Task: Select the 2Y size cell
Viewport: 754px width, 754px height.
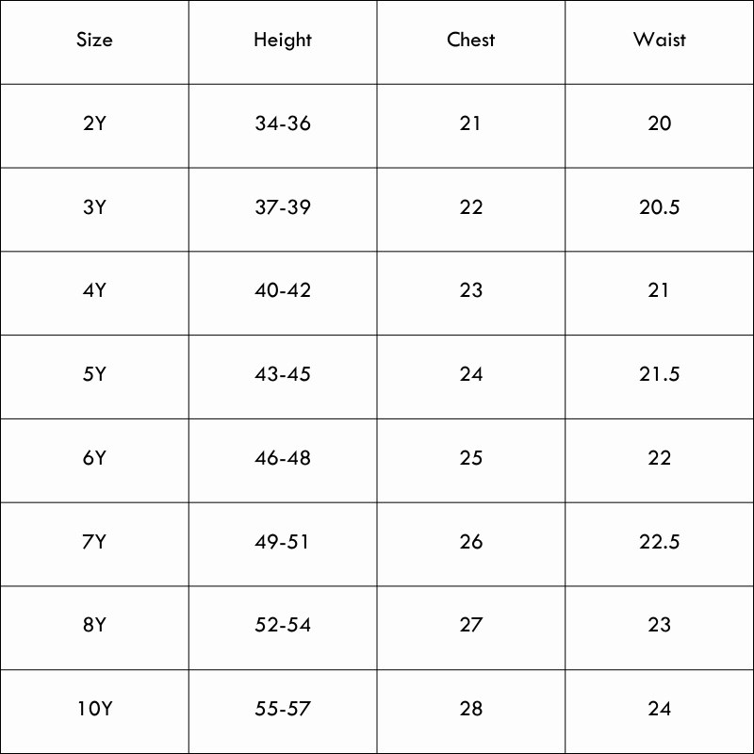Action: [94, 123]
